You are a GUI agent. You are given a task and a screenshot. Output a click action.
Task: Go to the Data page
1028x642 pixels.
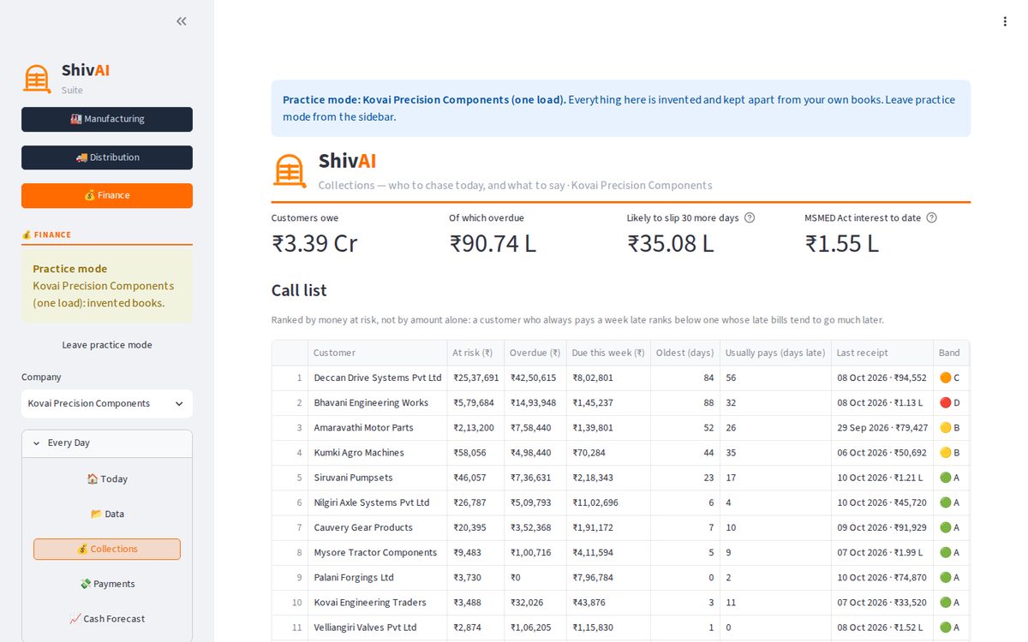[107, 514]
